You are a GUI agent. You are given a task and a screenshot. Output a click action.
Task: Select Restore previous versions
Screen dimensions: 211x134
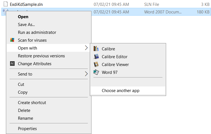coord(41,56)
